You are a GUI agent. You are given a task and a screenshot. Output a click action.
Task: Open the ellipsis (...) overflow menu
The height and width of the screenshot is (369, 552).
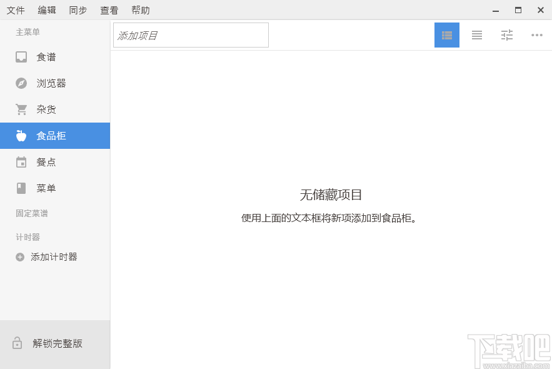coord(536,35)
